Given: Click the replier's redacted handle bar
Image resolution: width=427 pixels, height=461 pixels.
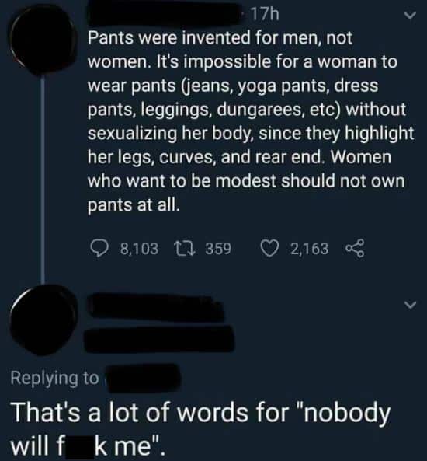Looking at the screenshot, I should tap(159, 339).
